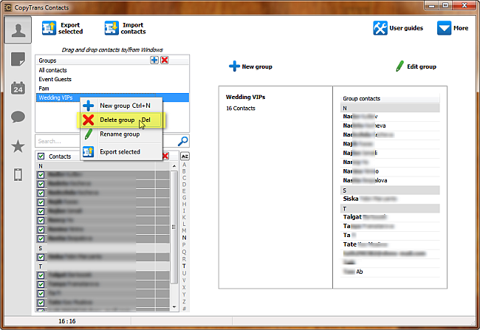
Task: Jump to letter T in index
Action: pyautogui.click(x=185, y=266)
